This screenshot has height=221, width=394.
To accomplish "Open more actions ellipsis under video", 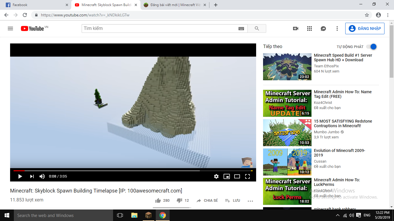I will pyautogui.click(x=250, y=201).
